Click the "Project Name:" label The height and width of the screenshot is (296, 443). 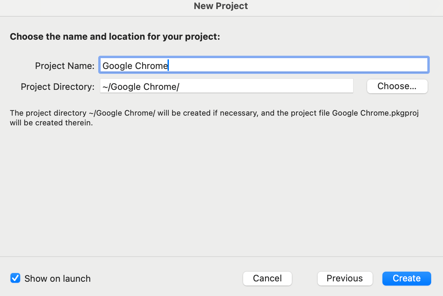pos(65,66)
